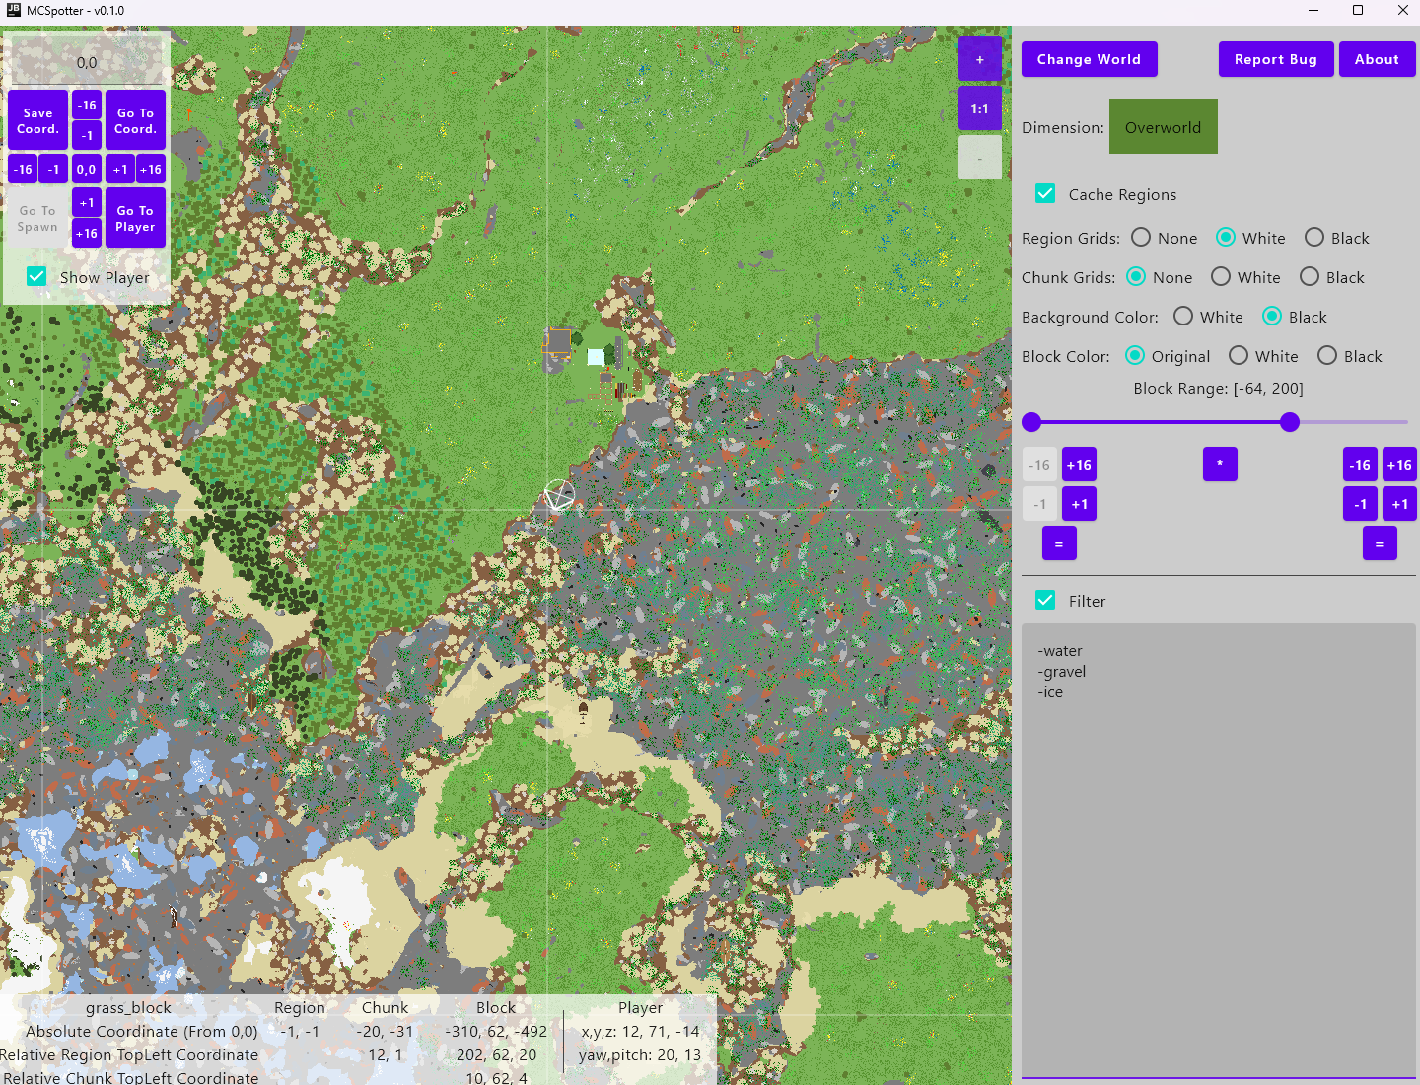Click the block range upper slider thumb
Viewport: 1420px width, 1085px height.
tap(1290, 422)
